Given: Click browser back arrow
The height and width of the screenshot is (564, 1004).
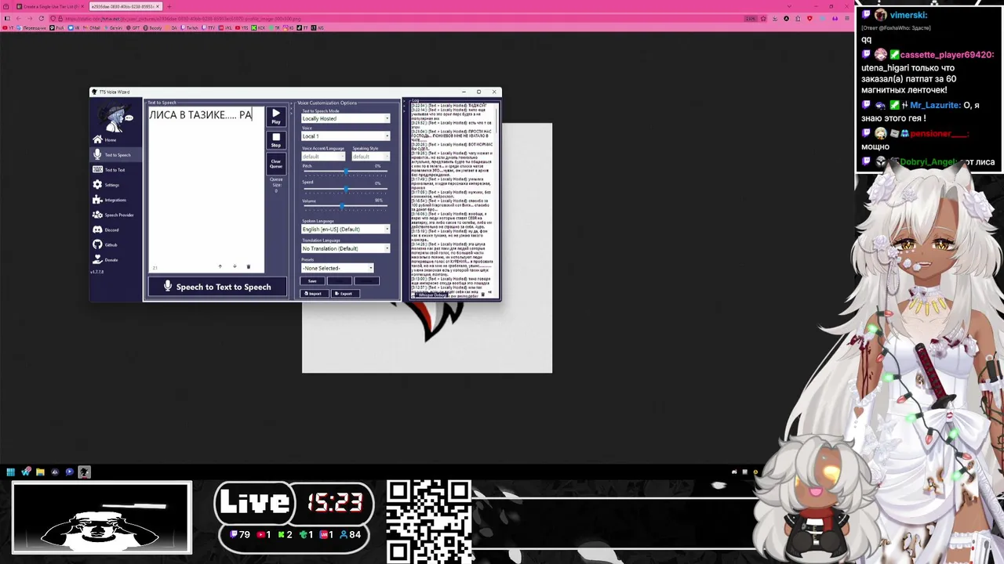Looking at the screenshot, I should 19,18.
